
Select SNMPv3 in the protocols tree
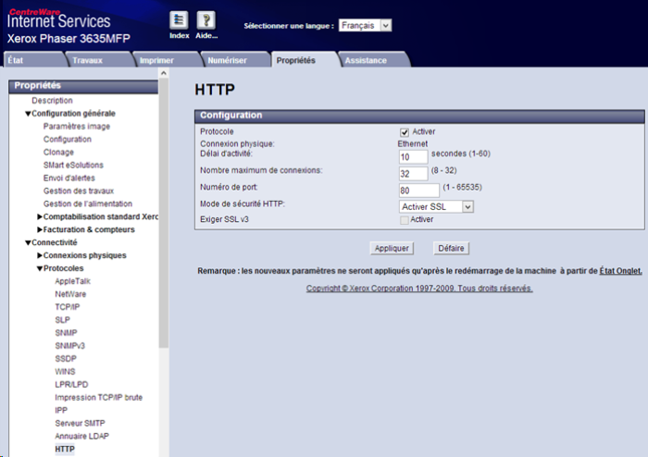click(x=71, y=345)
